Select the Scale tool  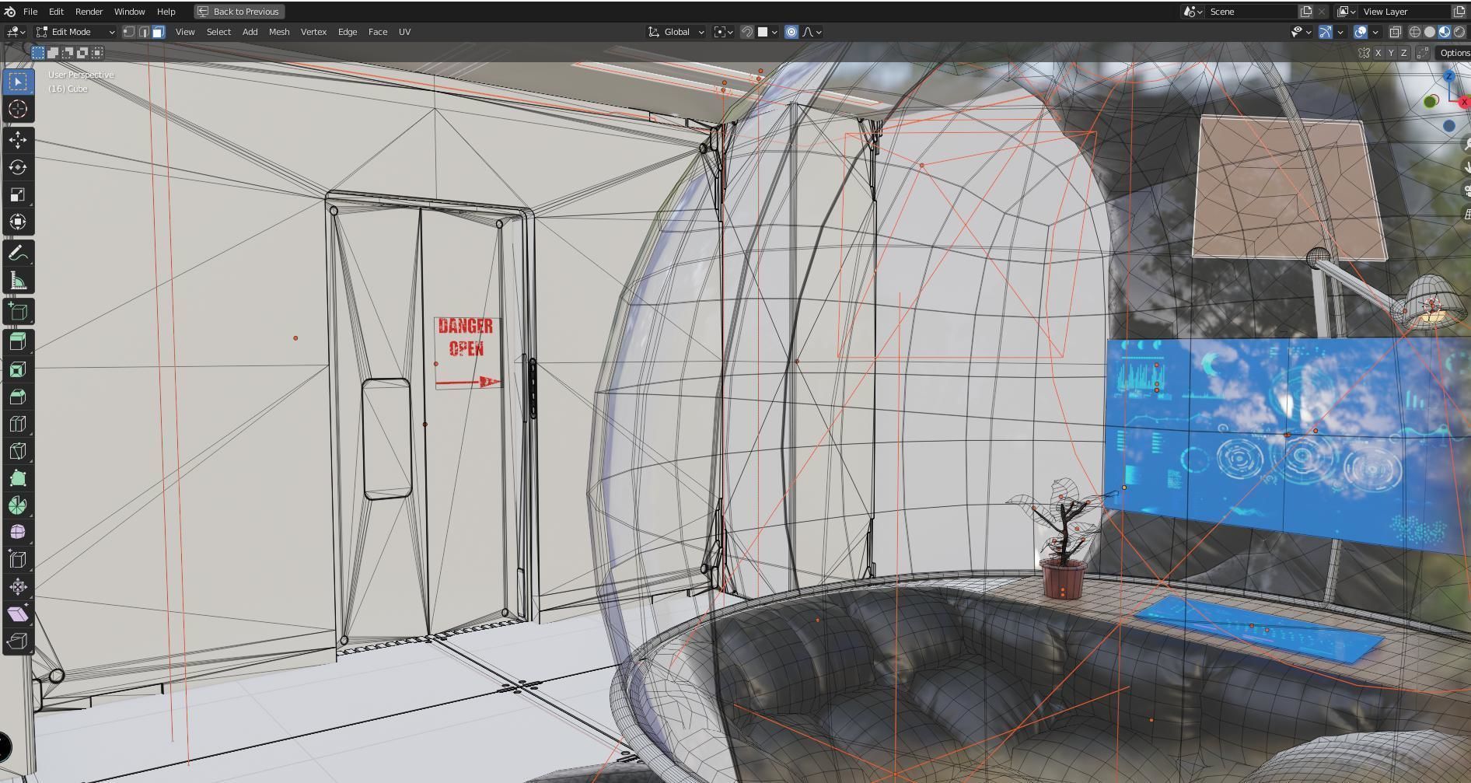click(x=18, y=194)
